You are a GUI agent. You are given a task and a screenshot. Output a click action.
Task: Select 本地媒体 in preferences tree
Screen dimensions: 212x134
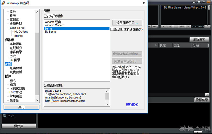pyautogui.click(x=16, y=44)
